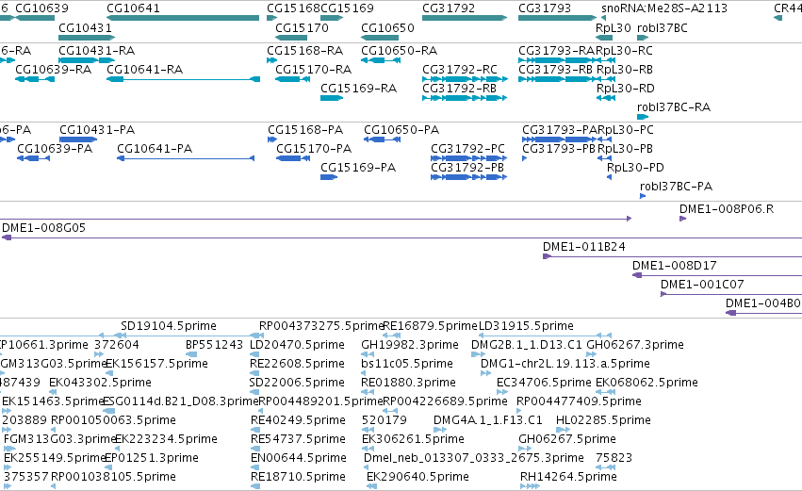The image size is (802, 491).
Task: Select the CG10641 gene name
Action: pyautogui.click(x=133, y=8)
